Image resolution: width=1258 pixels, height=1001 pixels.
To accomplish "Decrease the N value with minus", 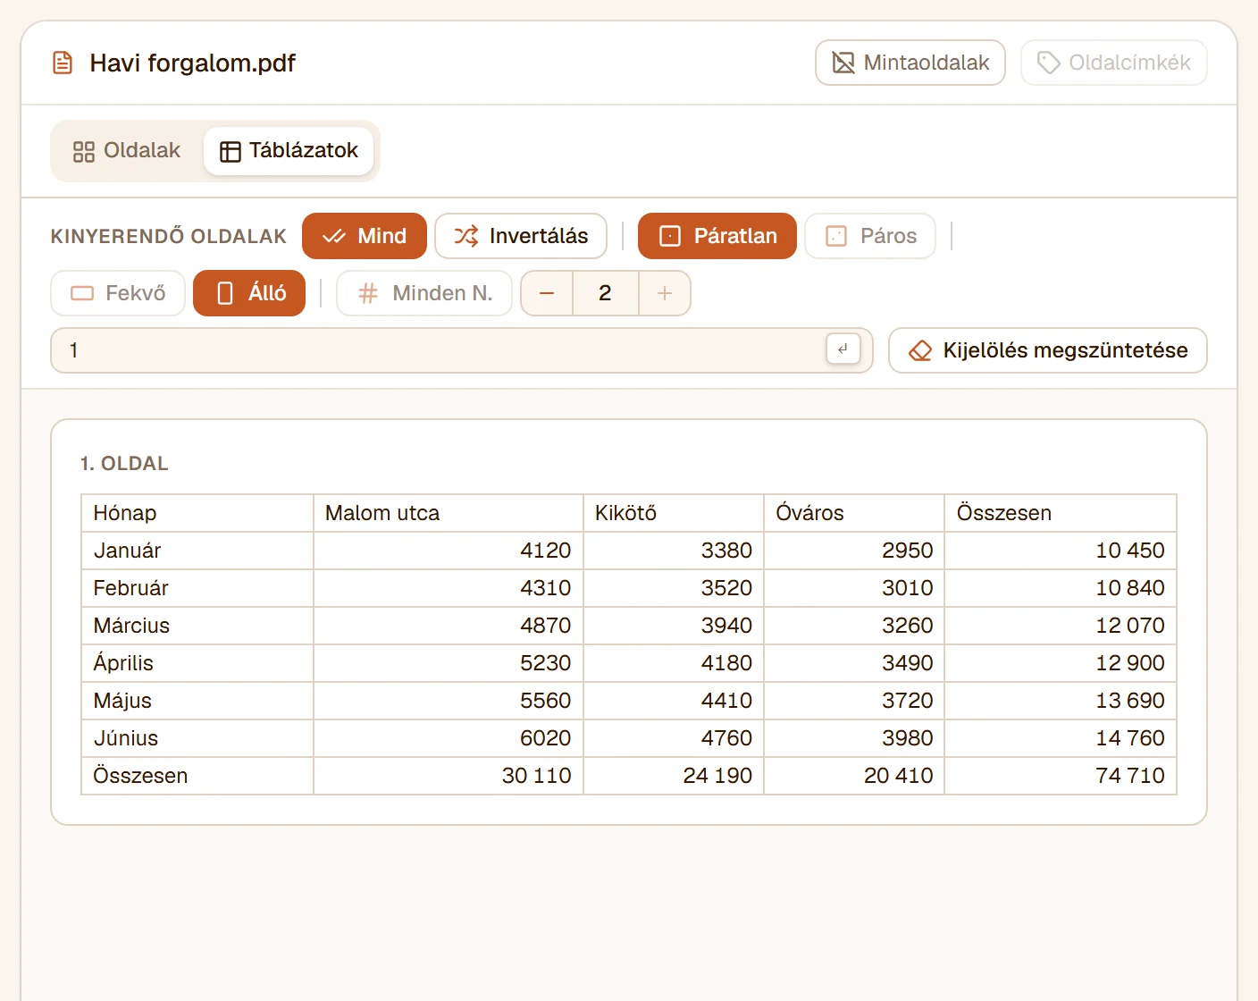I will click(547, 293).
